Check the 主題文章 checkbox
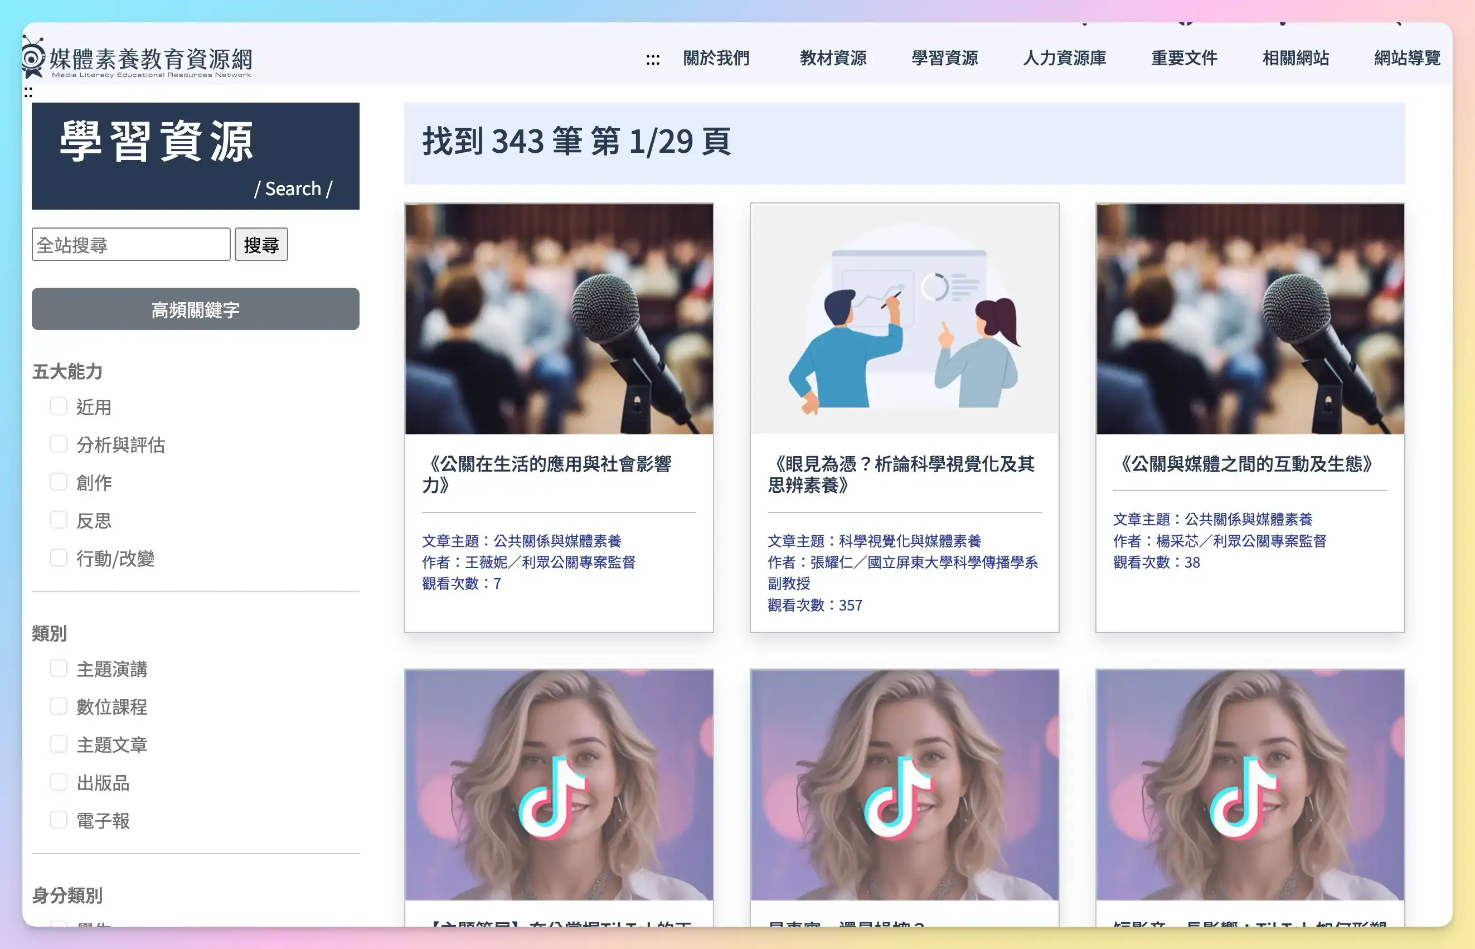1475x949 pixels. click(59, 744)
